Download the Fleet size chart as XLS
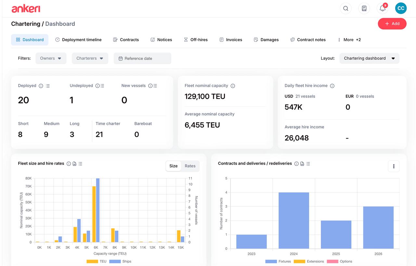416x266 pixels. [74, 163]
